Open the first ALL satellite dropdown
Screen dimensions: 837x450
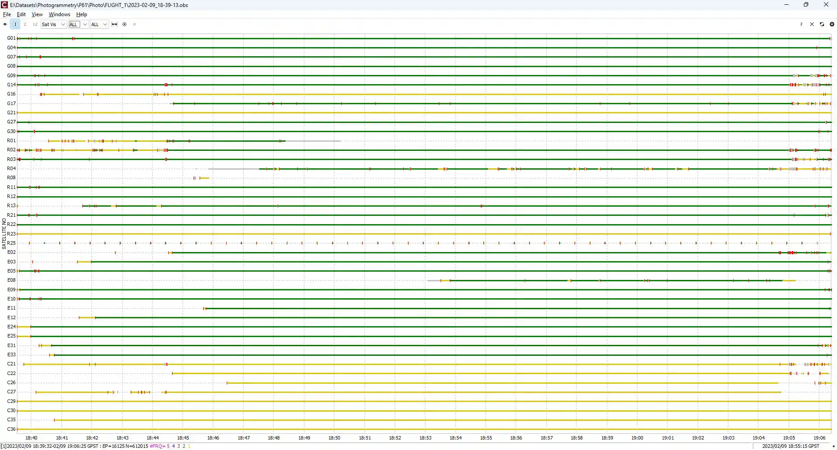(78, 24)
